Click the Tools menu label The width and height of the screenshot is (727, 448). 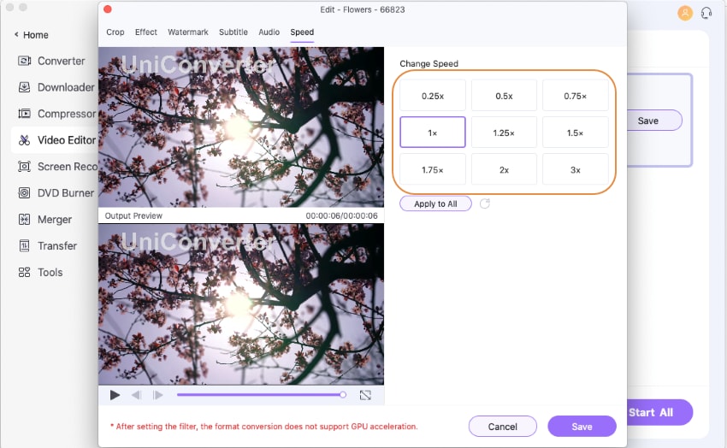click(50, 272)
